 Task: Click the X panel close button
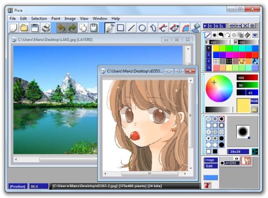click(245, 26)
